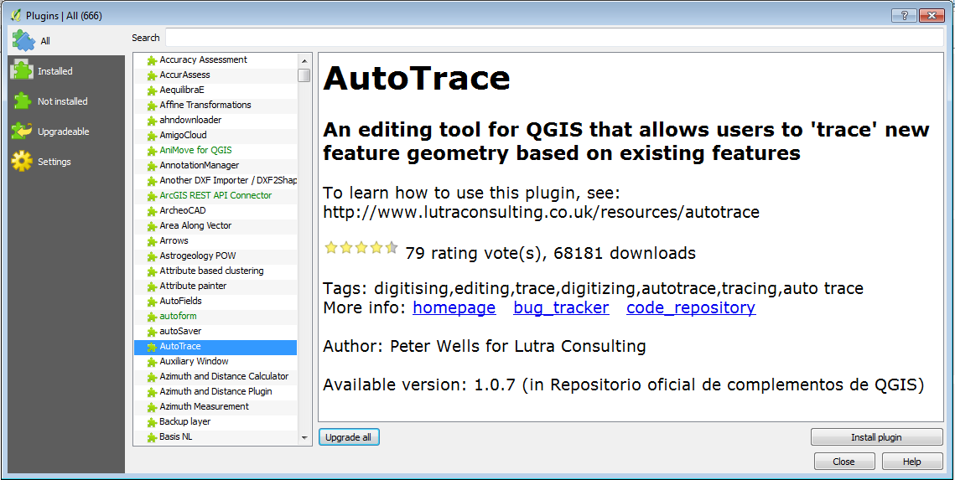Select Auxiliary Window plugin
Viewport: 955px width, 480px height.
click(215, 361)
